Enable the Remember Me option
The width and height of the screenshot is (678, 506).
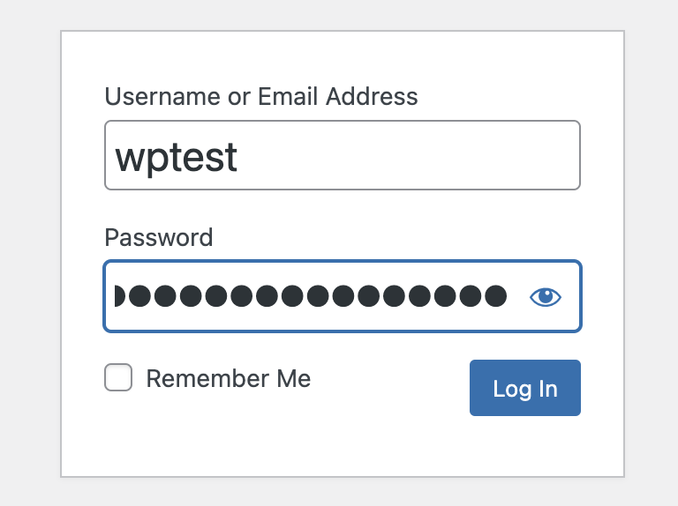(118, 377)
